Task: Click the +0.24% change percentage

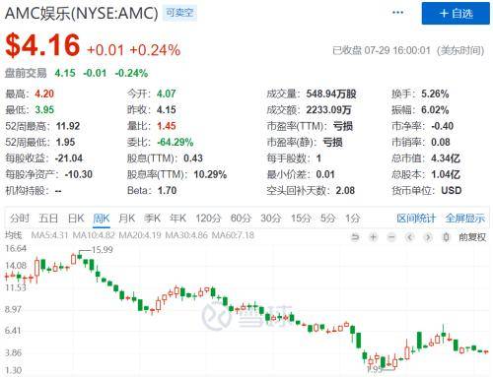Action: tap(155, 50)
